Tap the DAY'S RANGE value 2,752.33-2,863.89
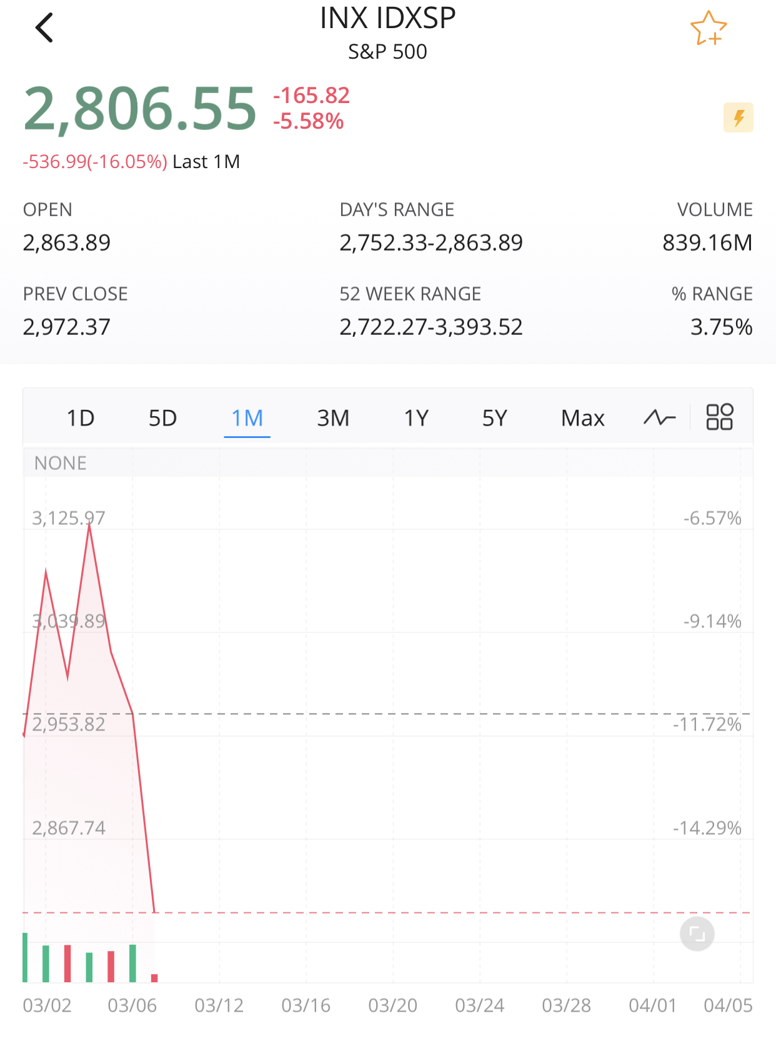776x1041 pixels. coord(431,242)
